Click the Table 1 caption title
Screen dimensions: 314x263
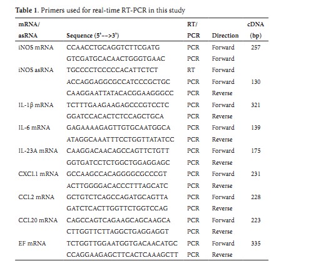(x=100, y=10)
